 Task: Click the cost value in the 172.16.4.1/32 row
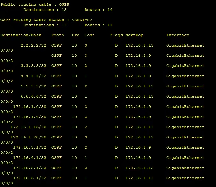(86, 158)
